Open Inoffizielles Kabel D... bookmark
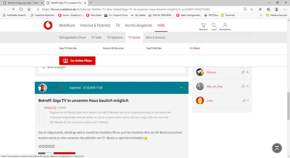The height and width of the screenshot is (158, 290). tap(15, 15)
